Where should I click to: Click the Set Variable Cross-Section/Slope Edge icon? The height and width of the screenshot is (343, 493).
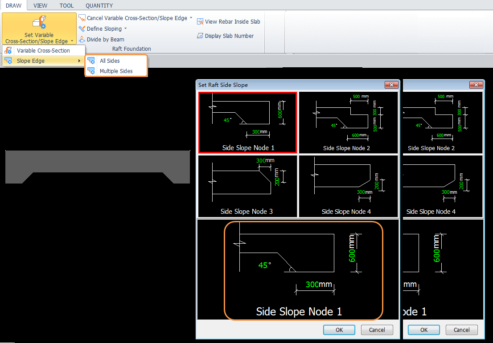coord(39,23)
